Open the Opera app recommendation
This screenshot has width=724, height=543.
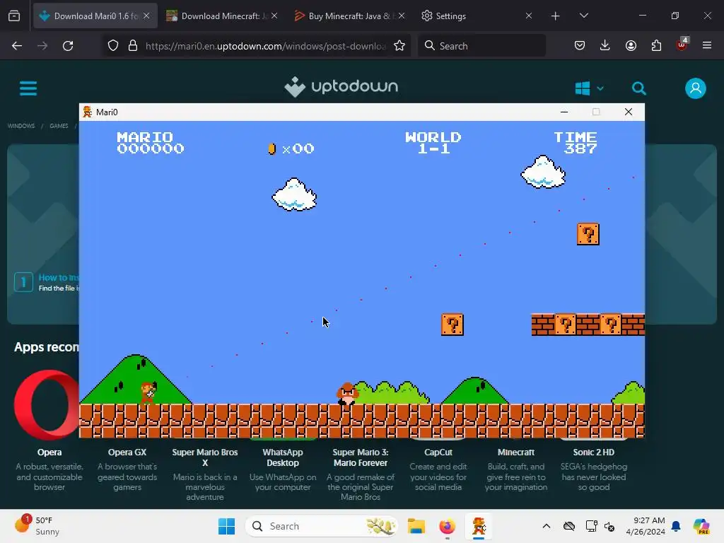(x=49, y=452)
